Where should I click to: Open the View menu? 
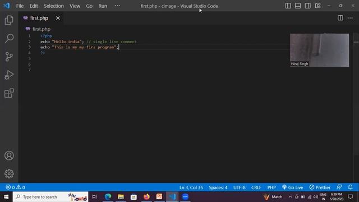tap(75, 6)
